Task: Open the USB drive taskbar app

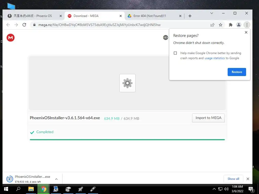Action: (93, 189)
